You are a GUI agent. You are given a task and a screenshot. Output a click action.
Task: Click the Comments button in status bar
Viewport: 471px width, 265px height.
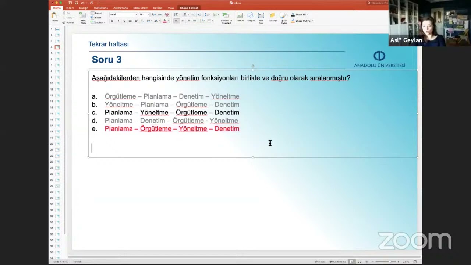click(x=337, y=262)
